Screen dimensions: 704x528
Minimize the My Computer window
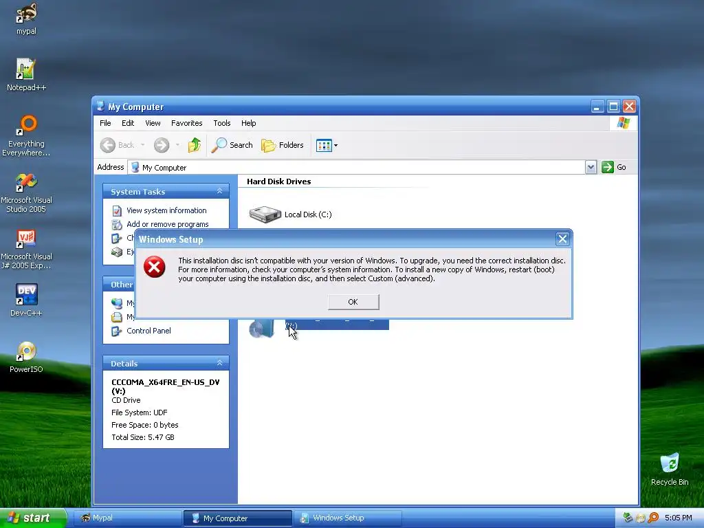pos(597,107)
